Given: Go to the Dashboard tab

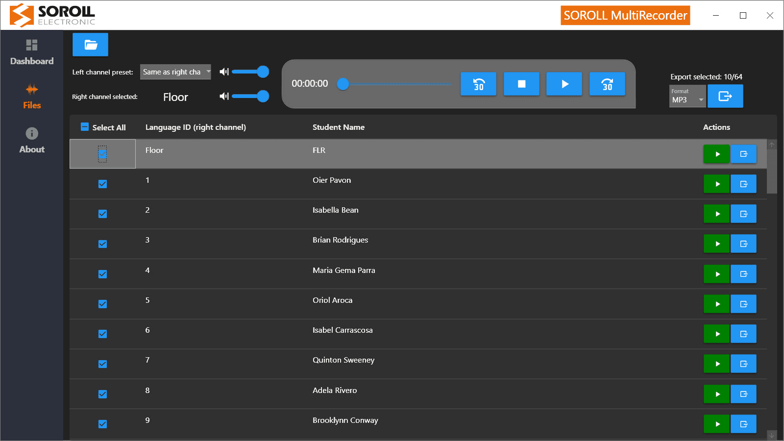Looking at the screenshot, I should 32,52.
